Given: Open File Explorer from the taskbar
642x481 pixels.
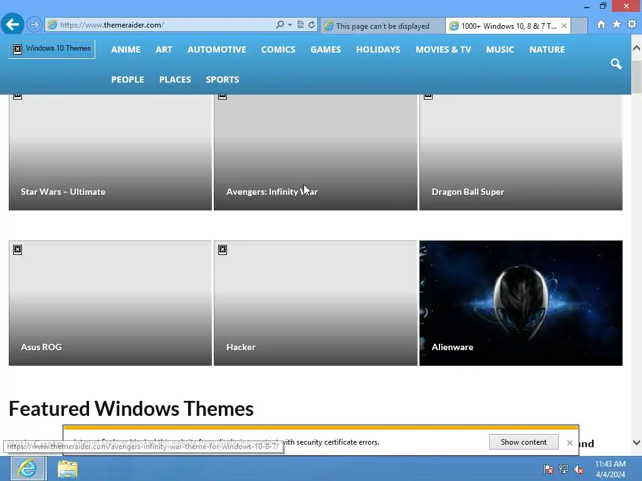Looking at the screenshot, I should pyautogui.click(x=68, y=468).
